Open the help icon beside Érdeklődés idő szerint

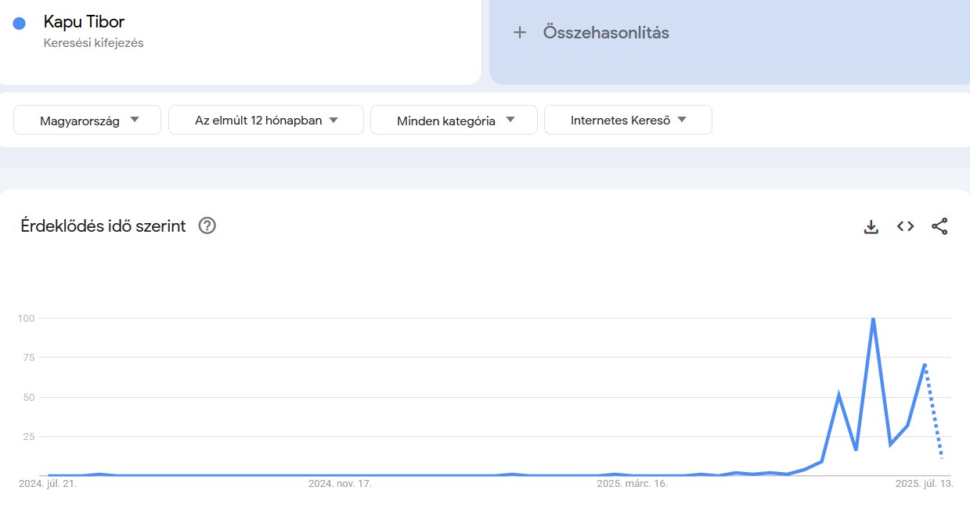point(207,226)
